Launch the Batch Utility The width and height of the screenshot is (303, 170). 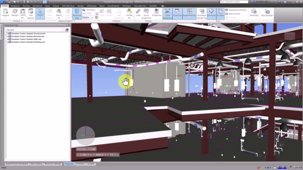[233, 14]
